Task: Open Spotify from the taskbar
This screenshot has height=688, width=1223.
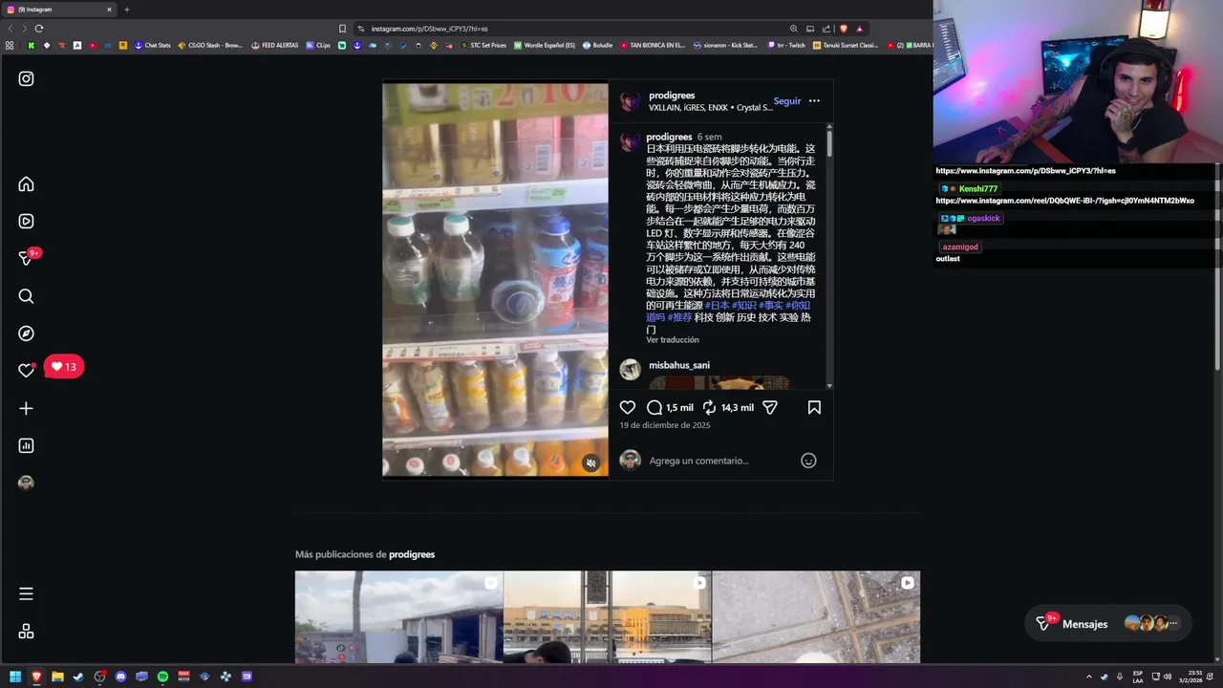Action: pos(162,677)
